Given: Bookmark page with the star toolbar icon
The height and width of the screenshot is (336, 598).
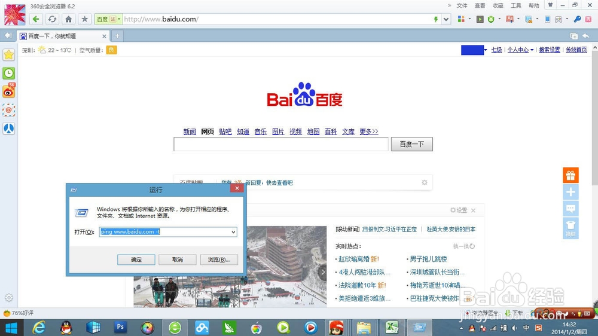Looking at the screenshot, I should click(x=85, y=19).
